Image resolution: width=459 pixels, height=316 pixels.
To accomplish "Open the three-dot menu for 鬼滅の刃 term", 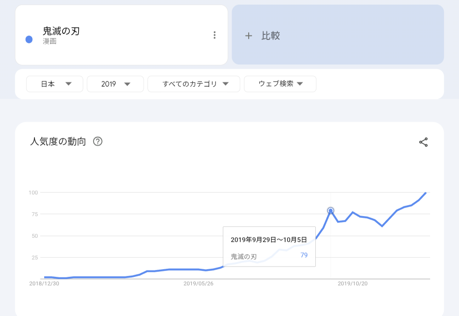I will [x=215, y=35].
